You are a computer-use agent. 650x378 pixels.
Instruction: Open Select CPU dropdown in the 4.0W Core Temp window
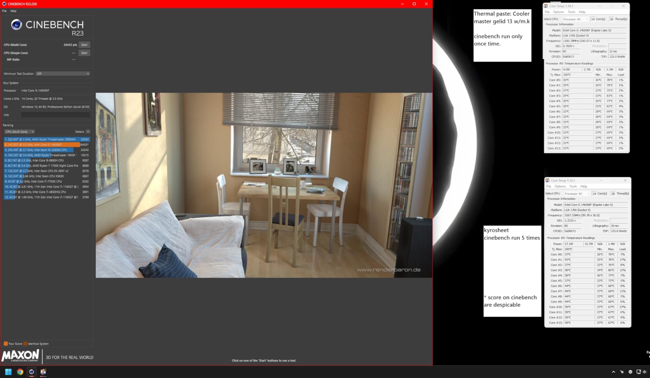pos(575,19)
